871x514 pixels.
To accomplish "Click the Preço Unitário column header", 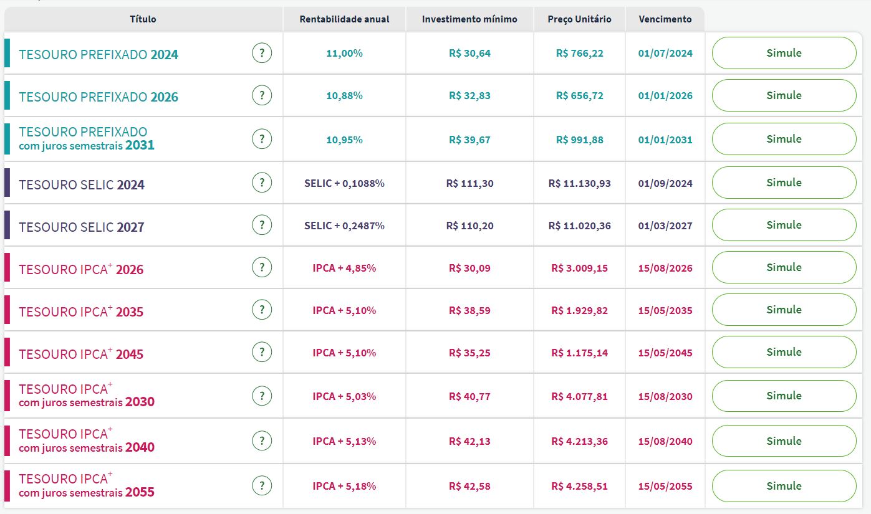I will (579, 19).
